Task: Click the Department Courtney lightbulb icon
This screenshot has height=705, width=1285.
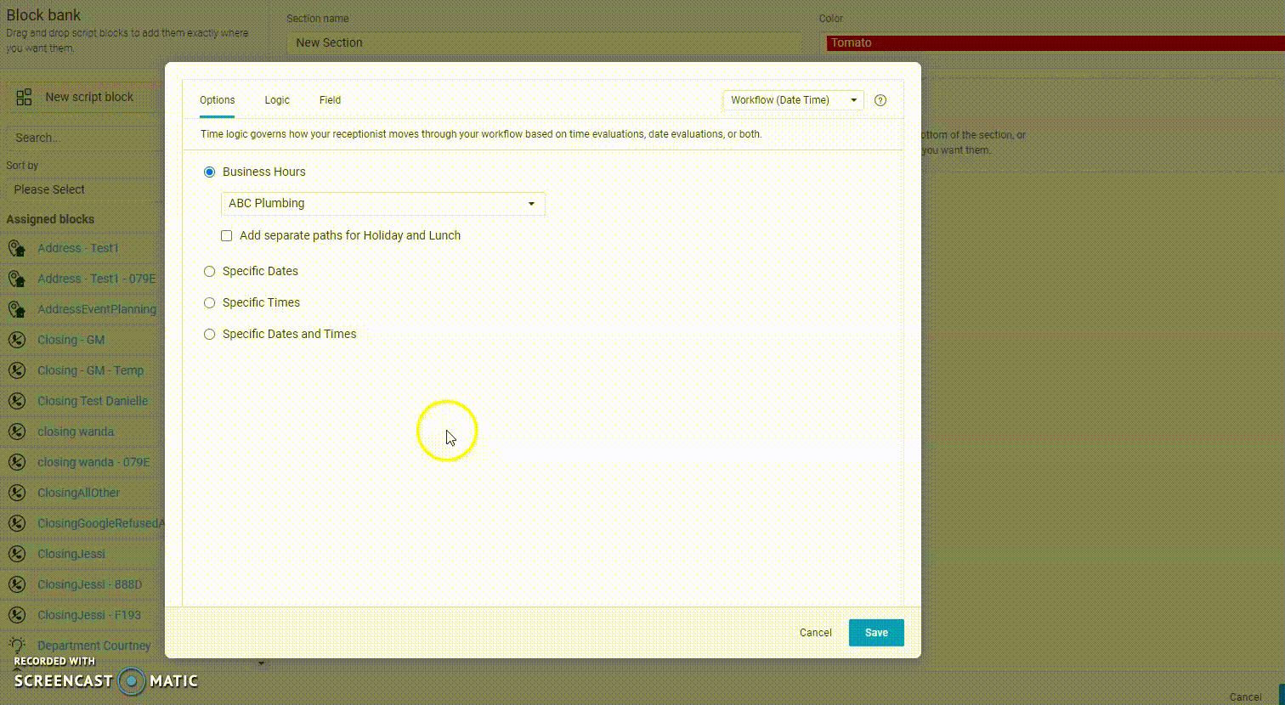Action: pos(17,646)
